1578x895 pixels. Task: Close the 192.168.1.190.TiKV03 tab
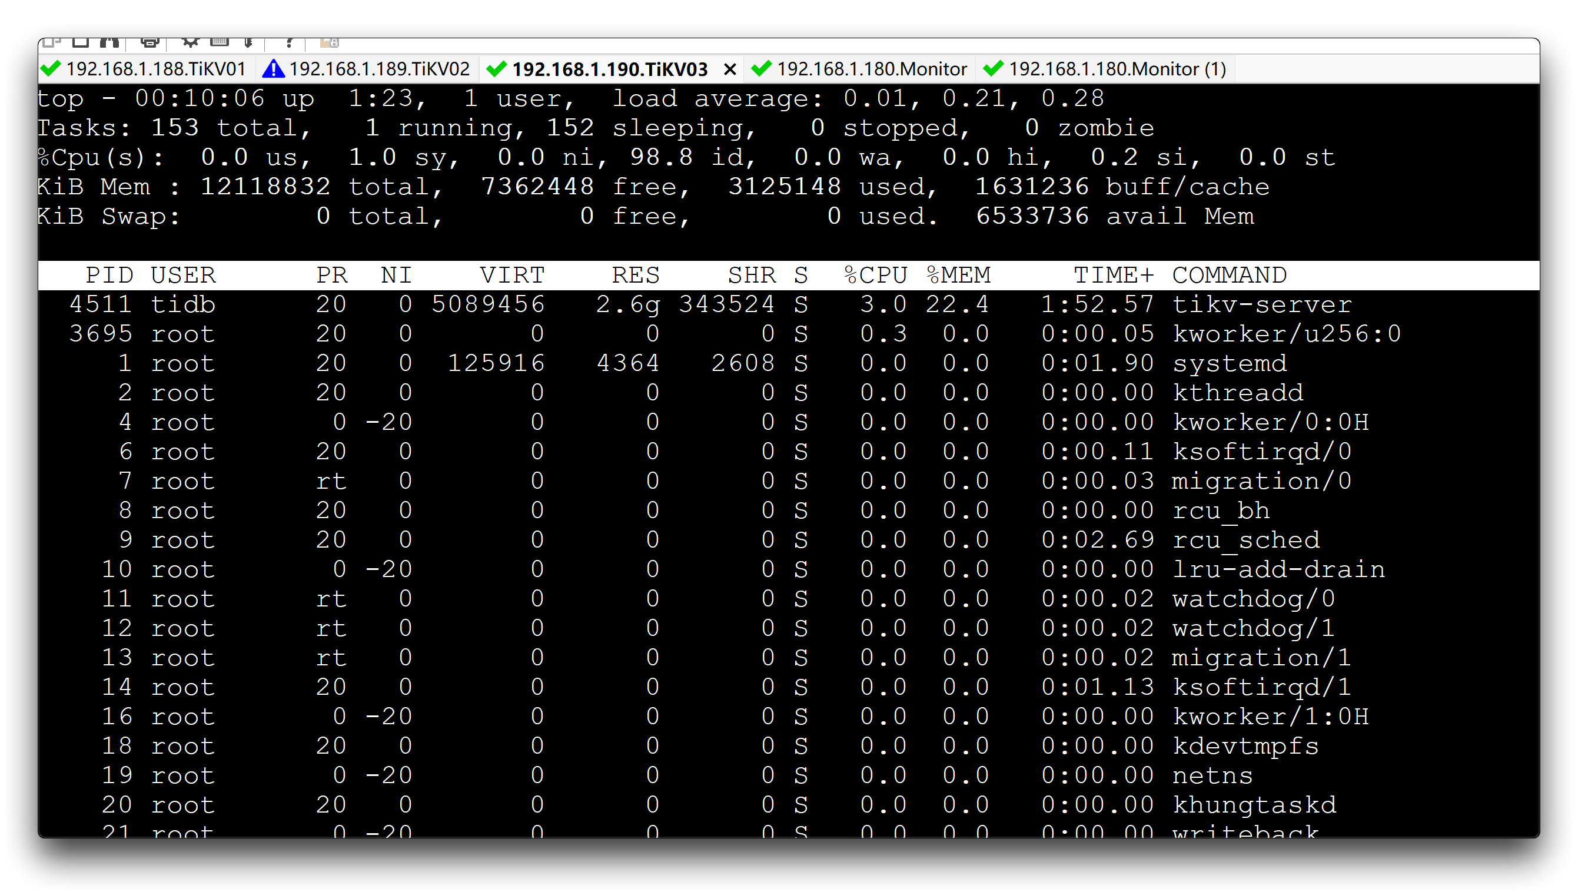pos(729,69)
